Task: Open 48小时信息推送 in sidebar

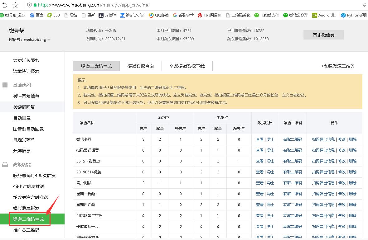Action: tap(29, 186)
